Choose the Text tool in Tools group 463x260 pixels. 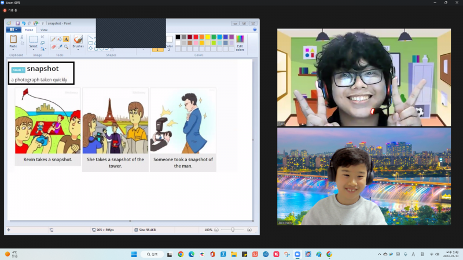pos(66,39)
